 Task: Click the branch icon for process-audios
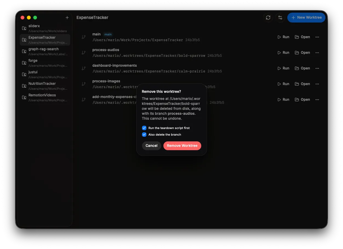84,53
